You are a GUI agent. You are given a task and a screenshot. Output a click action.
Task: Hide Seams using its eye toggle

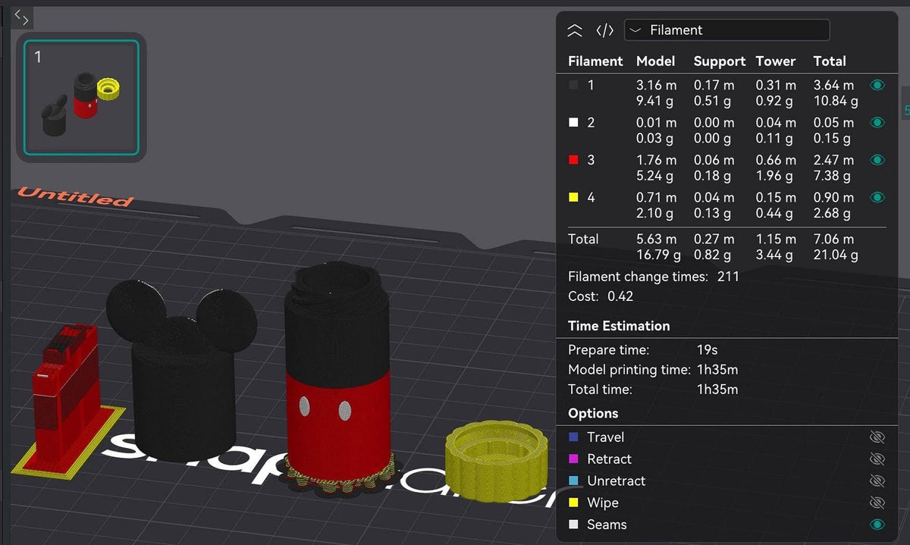click(877, 525)
